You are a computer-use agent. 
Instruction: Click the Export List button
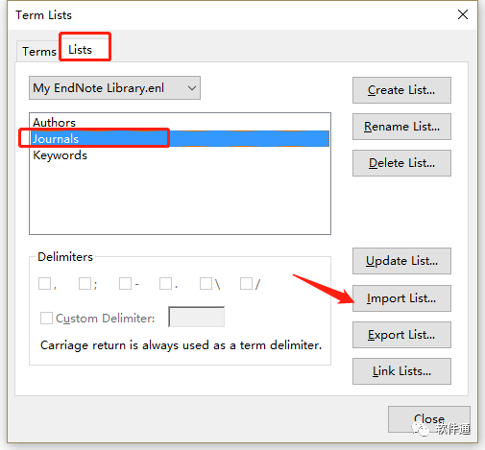[401, 335]
